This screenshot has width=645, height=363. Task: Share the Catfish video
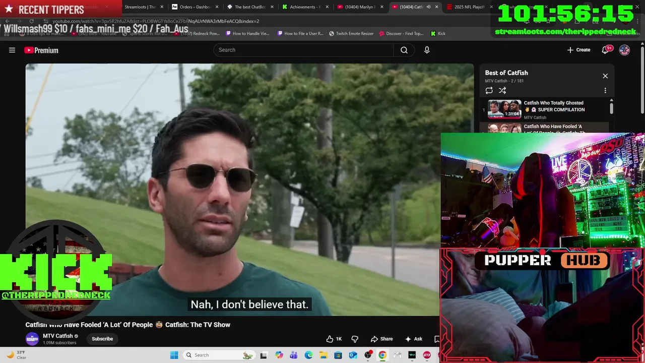coord(381,339)
